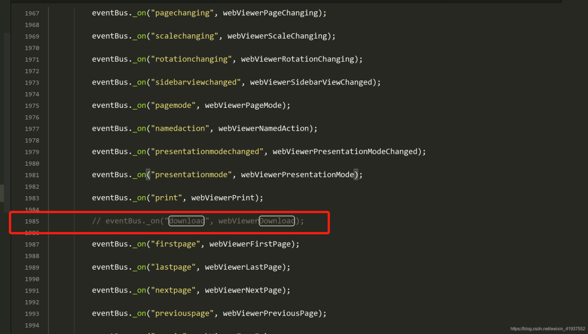588x334 pixels.
Task: Click line number 1991 in the gutter
Action: tap(32, 291)
